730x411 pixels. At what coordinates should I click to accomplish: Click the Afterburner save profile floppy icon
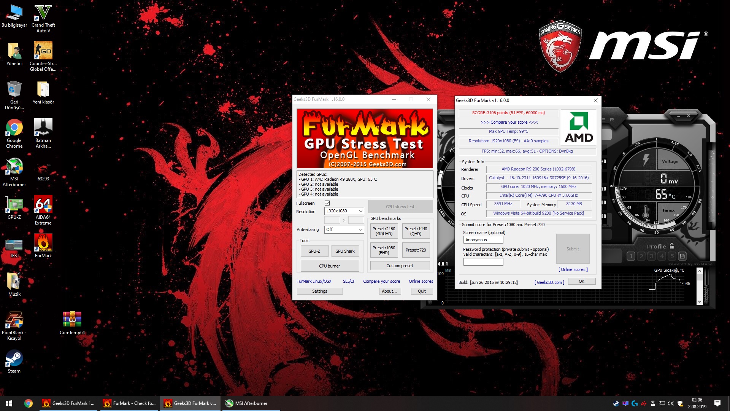click(x=682, y=256)
